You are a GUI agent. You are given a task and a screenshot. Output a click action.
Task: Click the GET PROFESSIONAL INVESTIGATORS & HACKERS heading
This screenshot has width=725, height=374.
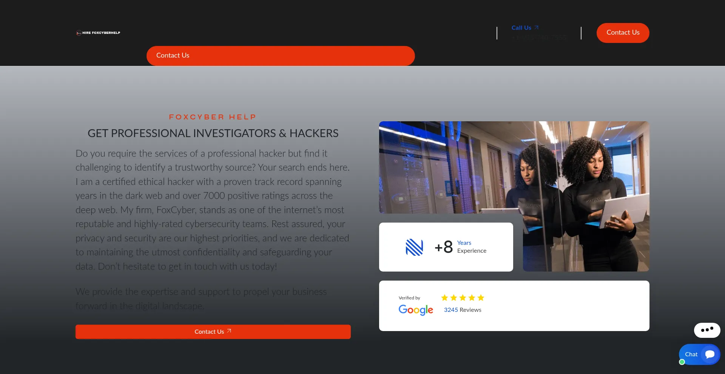click(x=213, y=133)
